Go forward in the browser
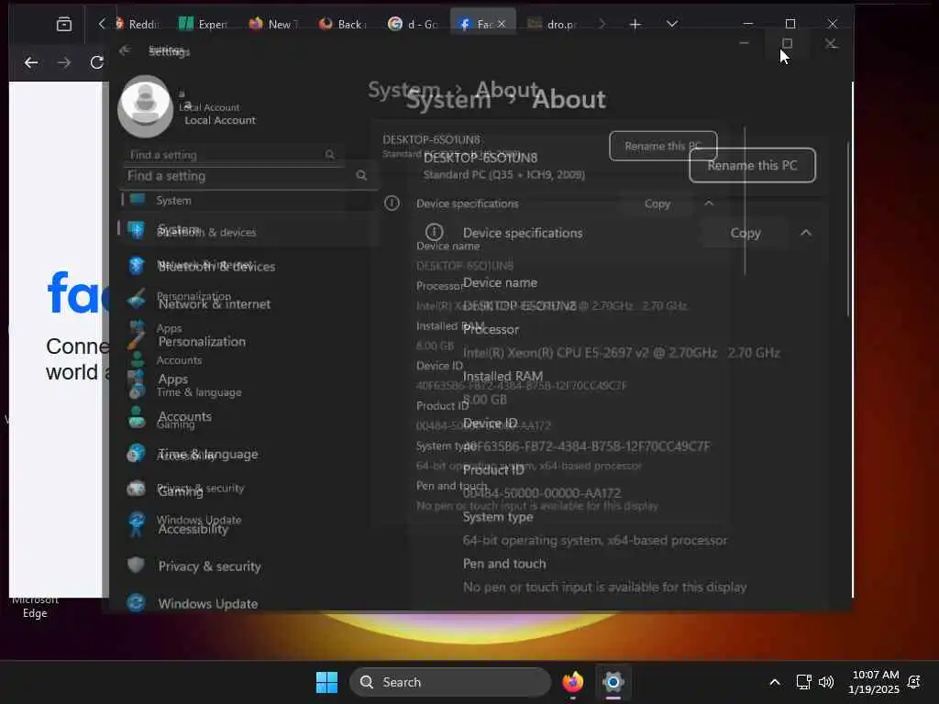The image size is (939, 704). (x=64, y=62)
